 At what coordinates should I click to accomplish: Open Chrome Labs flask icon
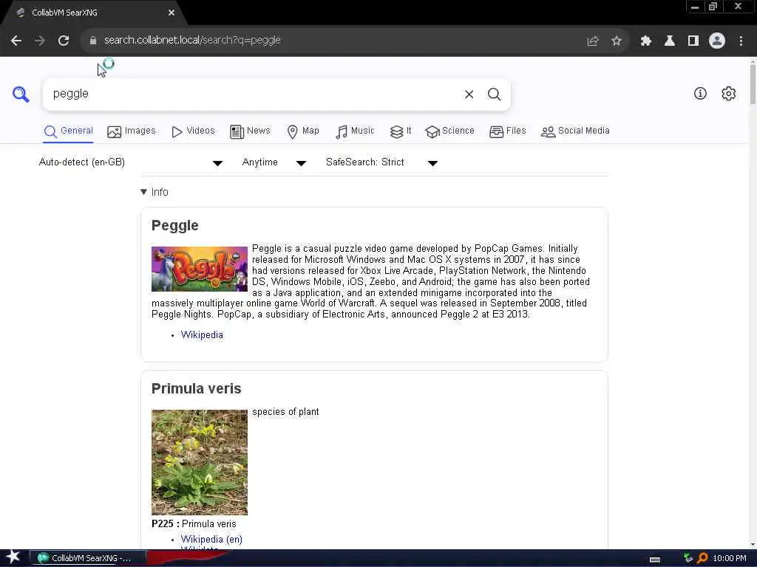[x=669, y=41]
